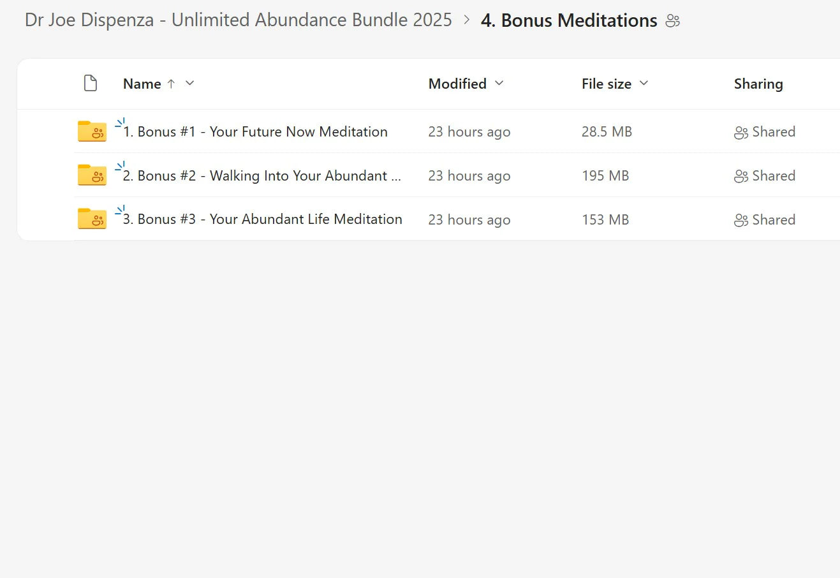Click 23 hours ago on the first row
Screen dimensions: 840x578
pos(469,131)
